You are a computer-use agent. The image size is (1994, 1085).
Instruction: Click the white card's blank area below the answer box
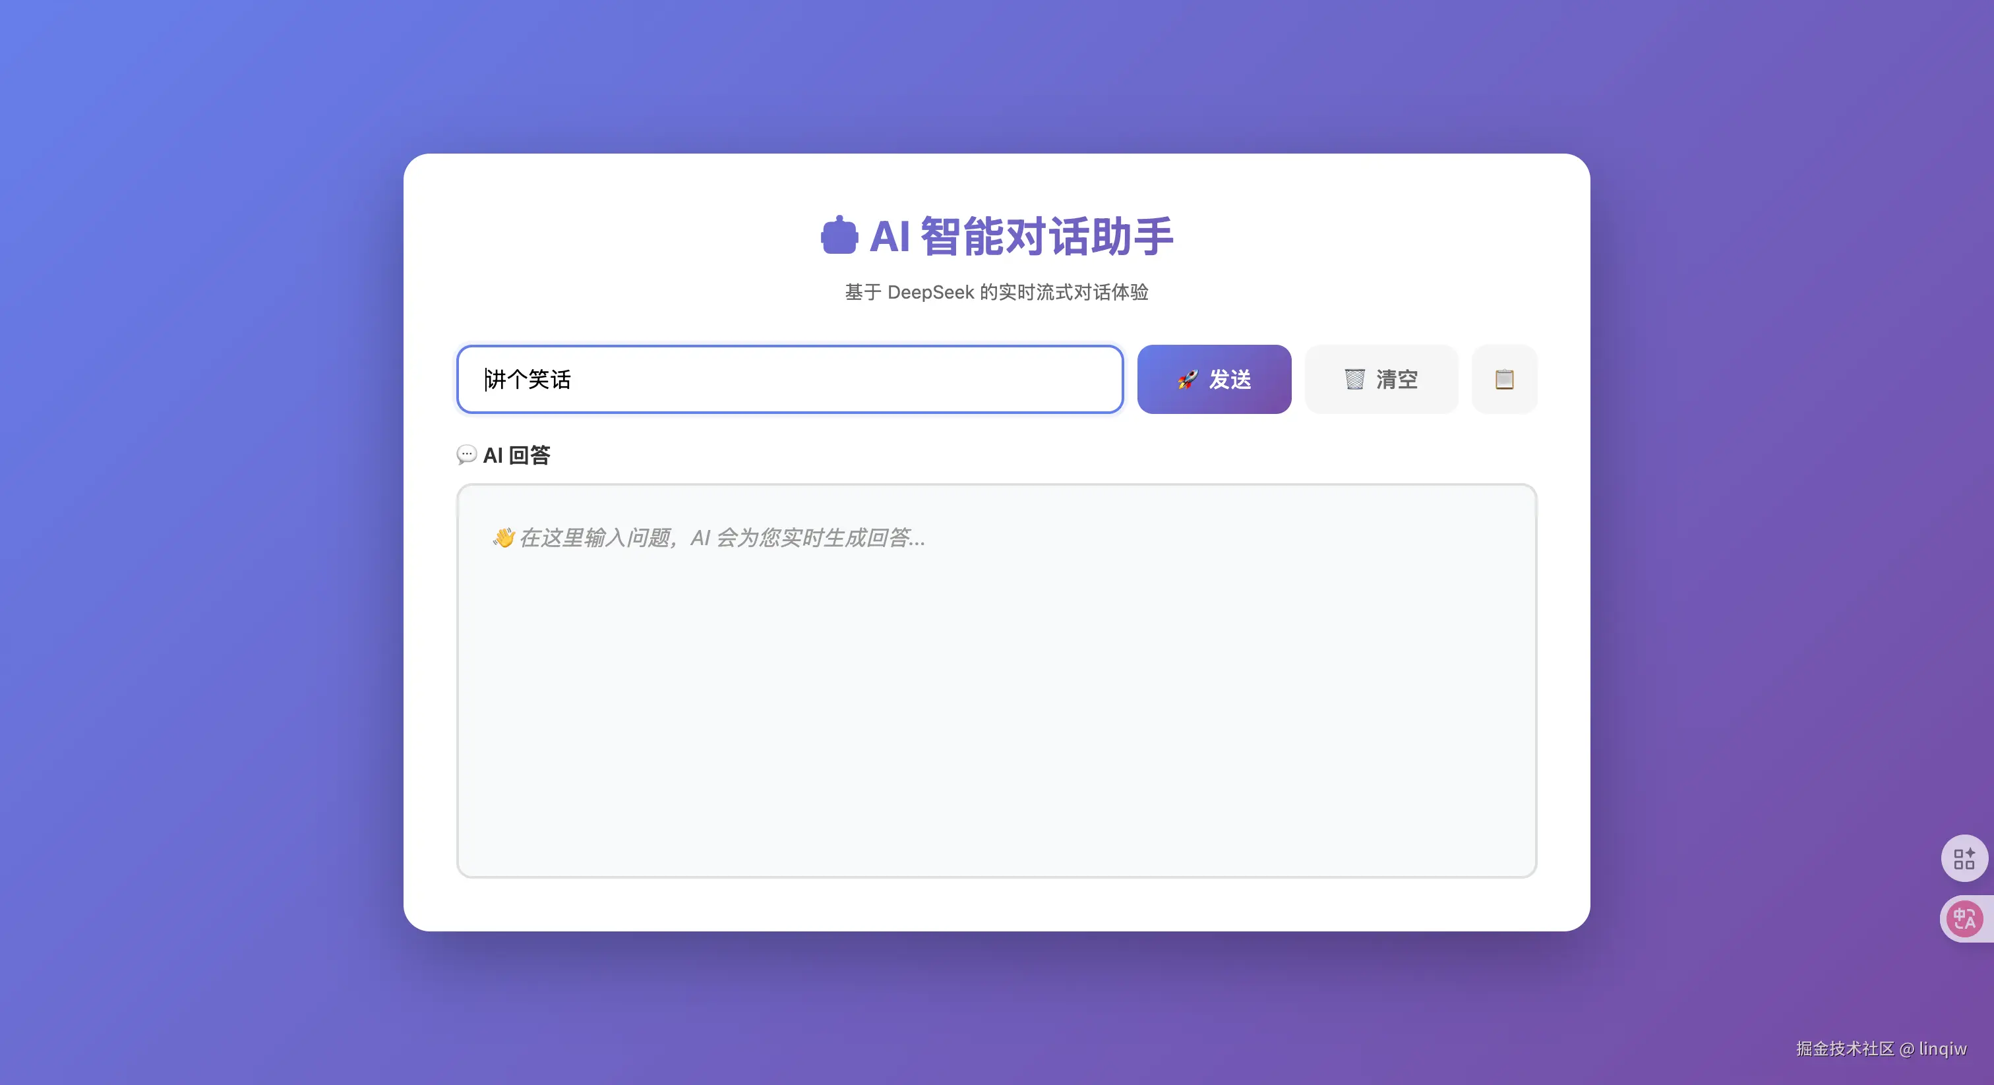click(x=996, y=904)
